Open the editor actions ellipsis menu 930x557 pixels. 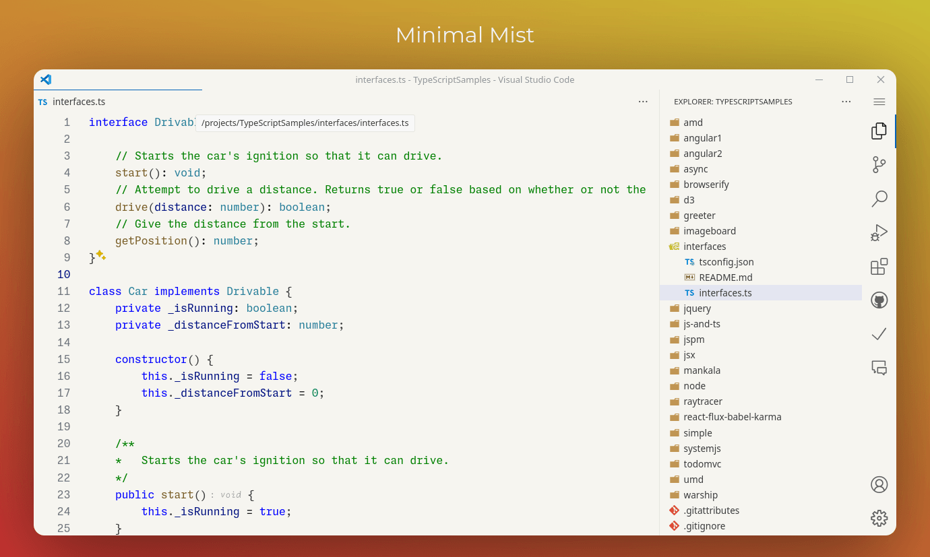pyautogui.click(x=643, y=101)
